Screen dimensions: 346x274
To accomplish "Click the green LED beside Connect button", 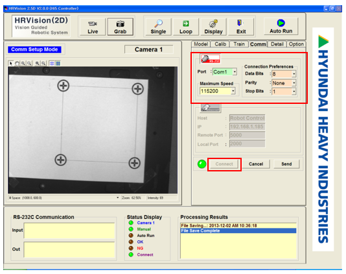I will [202, 164].
